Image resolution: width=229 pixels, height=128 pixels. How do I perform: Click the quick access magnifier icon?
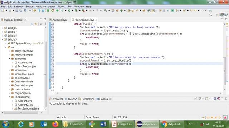[x=211, y=15]
